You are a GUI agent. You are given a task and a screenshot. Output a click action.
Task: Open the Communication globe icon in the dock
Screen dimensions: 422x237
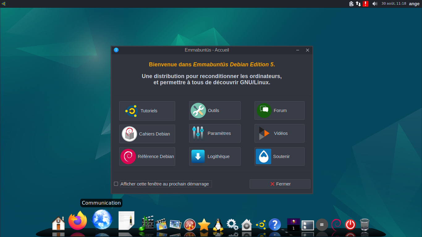(102, 219)
